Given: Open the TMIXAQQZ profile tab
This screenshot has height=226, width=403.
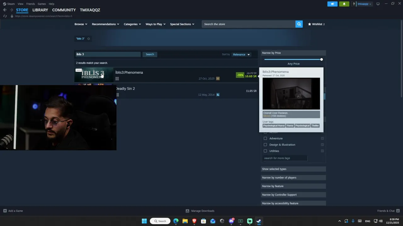Looking at the screenshot, I should (x=90, y=10).
